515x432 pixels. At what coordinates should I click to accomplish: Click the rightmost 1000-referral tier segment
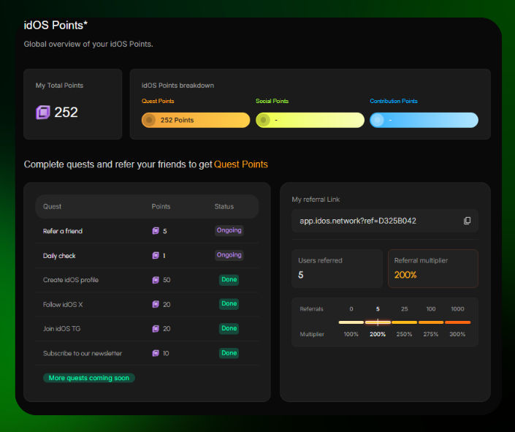(x=457, y=322)
